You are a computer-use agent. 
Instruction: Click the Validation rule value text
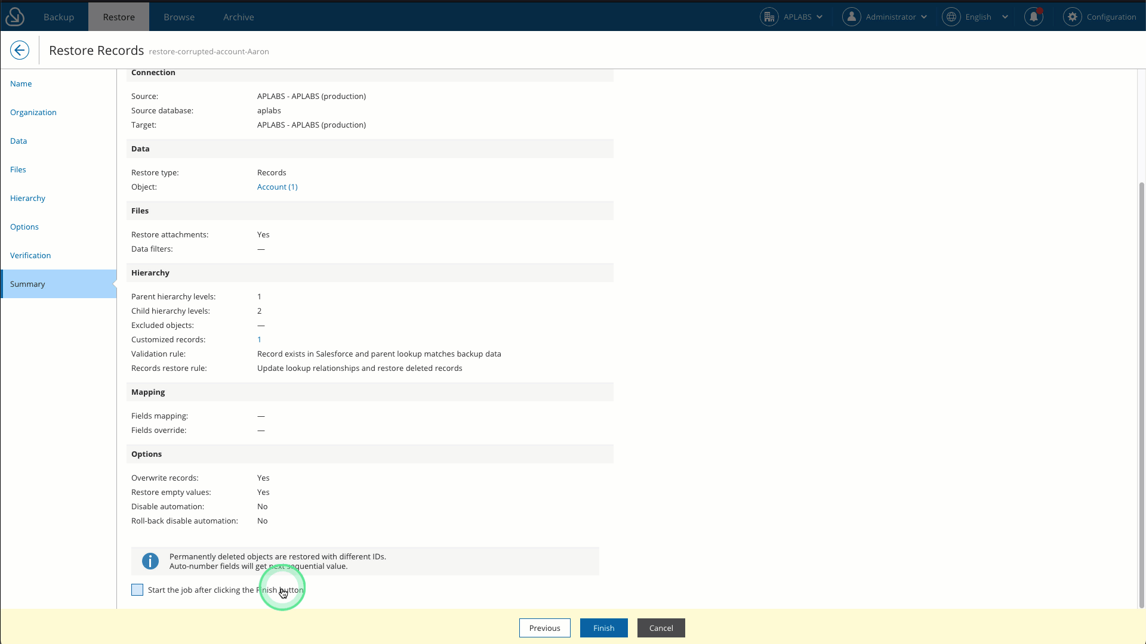[379, 354]
